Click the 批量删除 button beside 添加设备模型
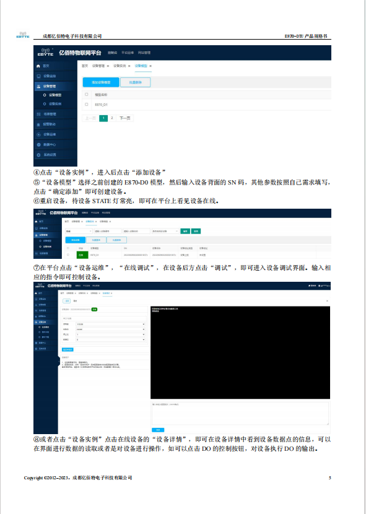 click(136, 82)
